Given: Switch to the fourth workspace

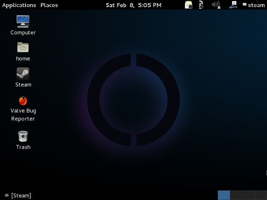Looking at the screenshot, I should pos(261,195).
